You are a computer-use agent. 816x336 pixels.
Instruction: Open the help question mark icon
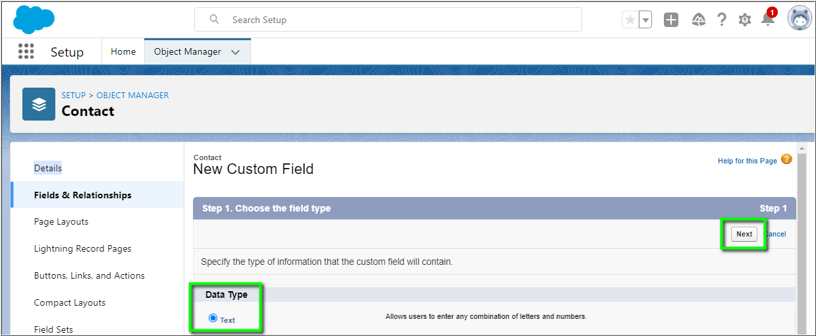pos(722,20)
